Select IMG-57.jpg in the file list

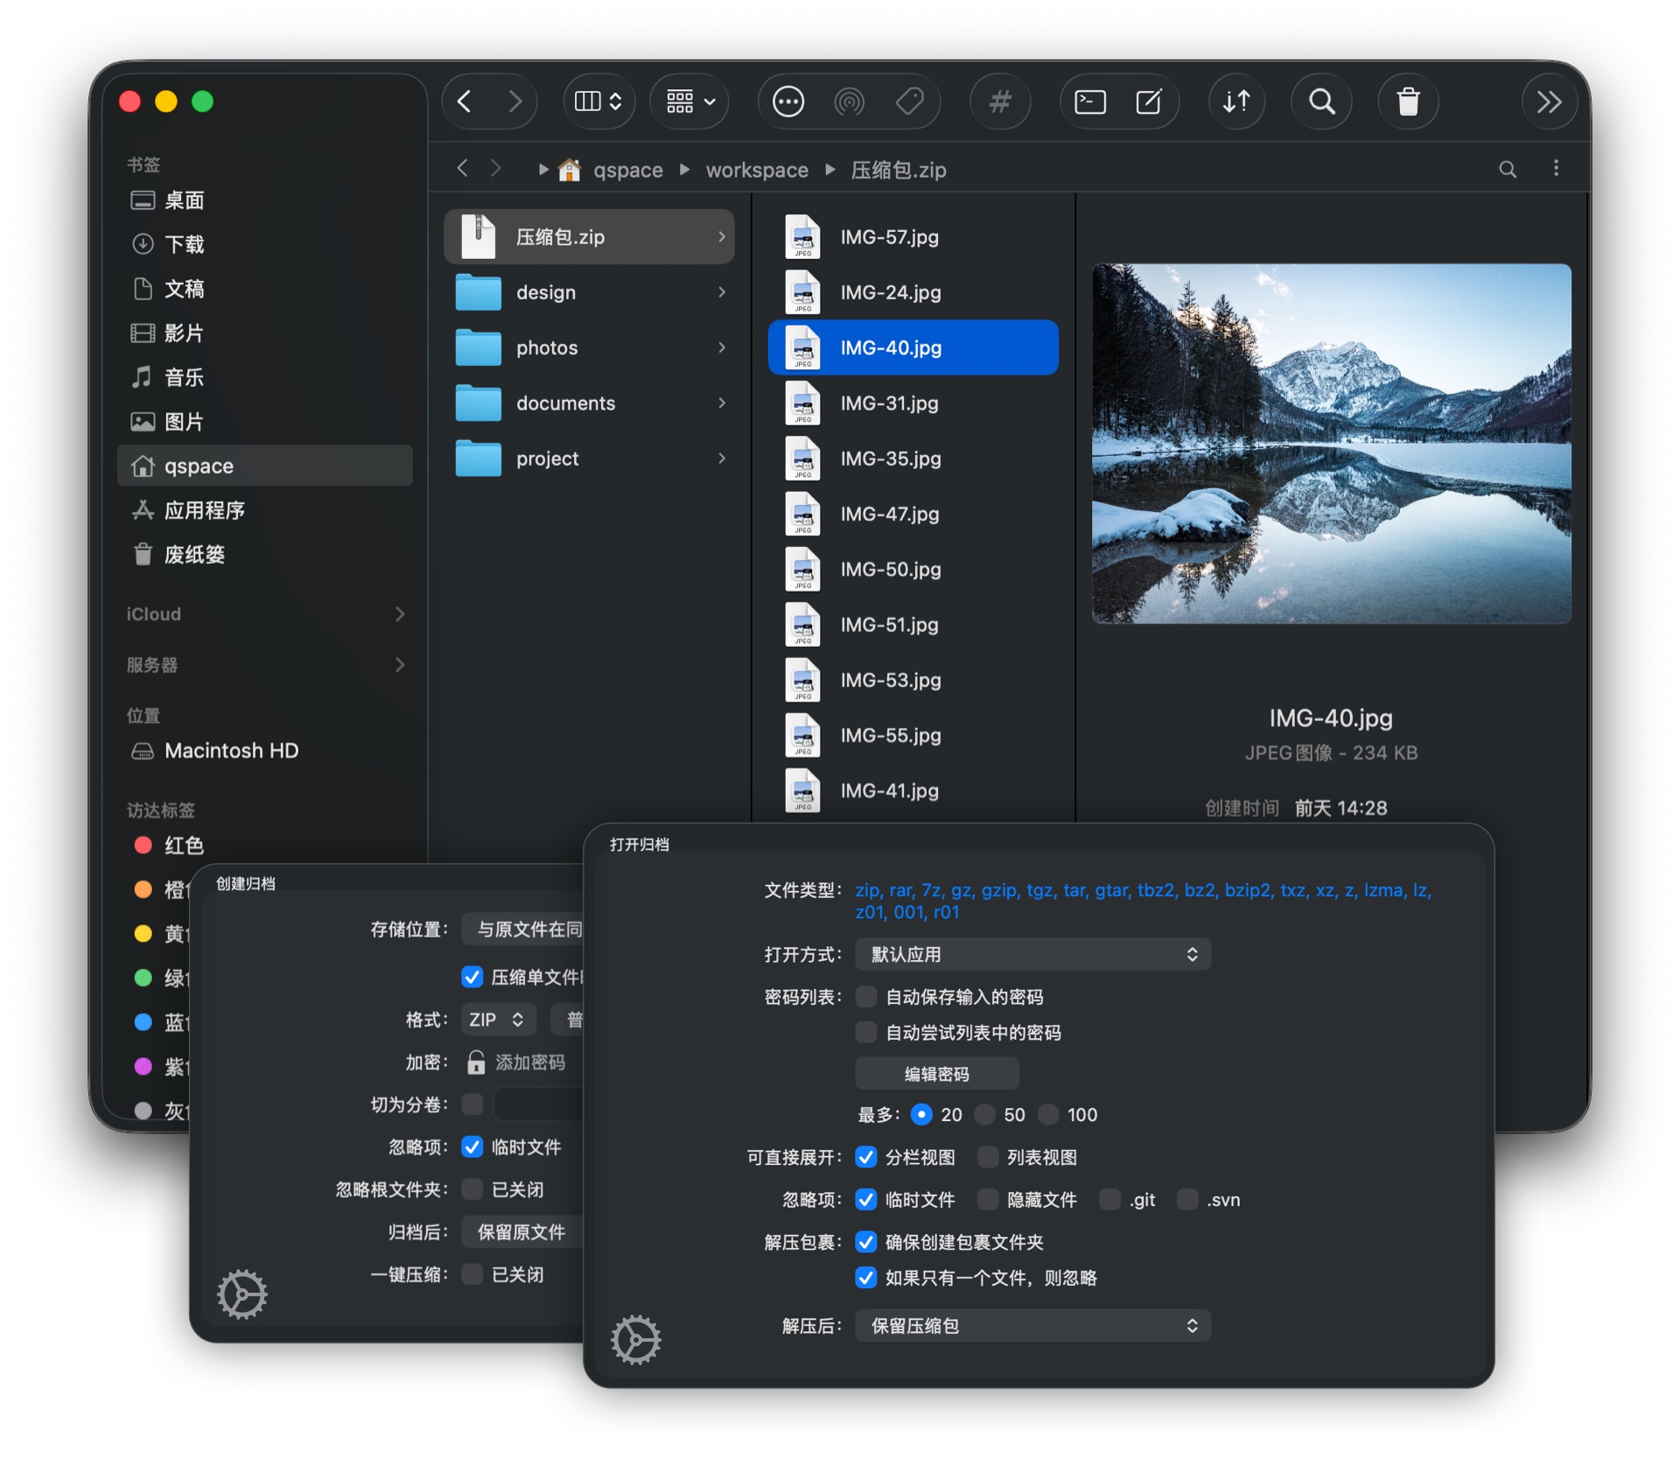pyautogui.click(x=891, y=236)
